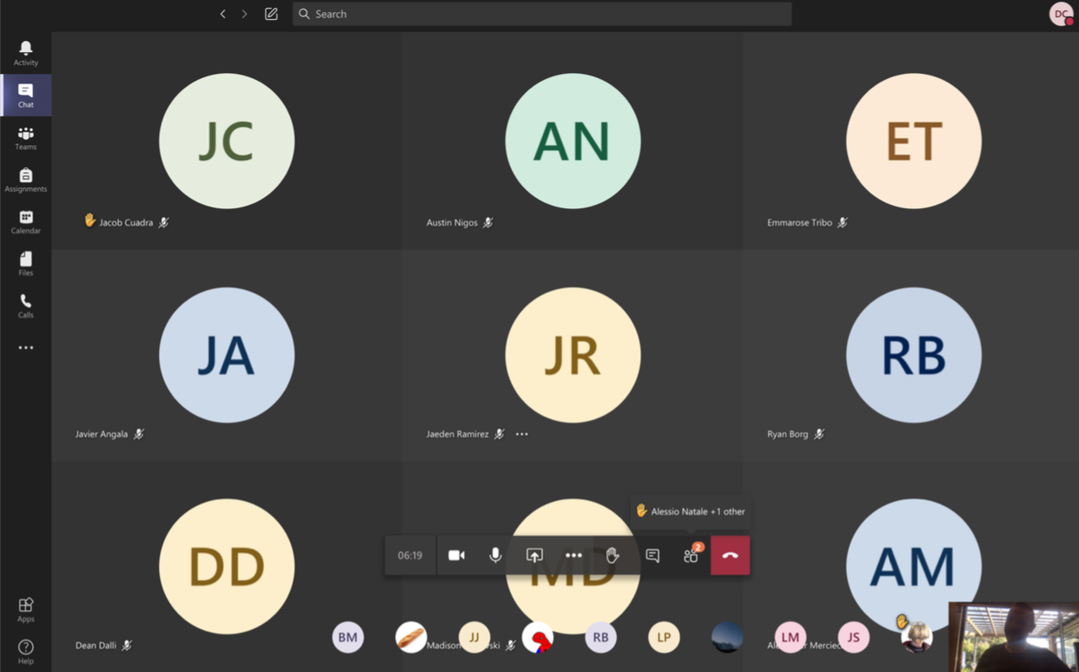1079x672 pixels.
Task: Open Assignments from the left rail
Action: (x=25, y=181)
